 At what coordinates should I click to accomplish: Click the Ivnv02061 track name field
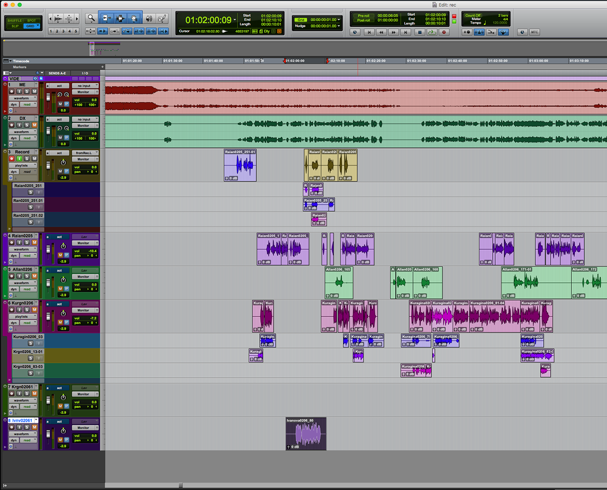click(x=22, y=420)
